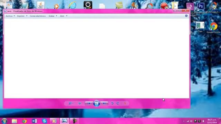Open the blank white file on desktop
Viewport: 221px width, 124px height.
(102, 6)
